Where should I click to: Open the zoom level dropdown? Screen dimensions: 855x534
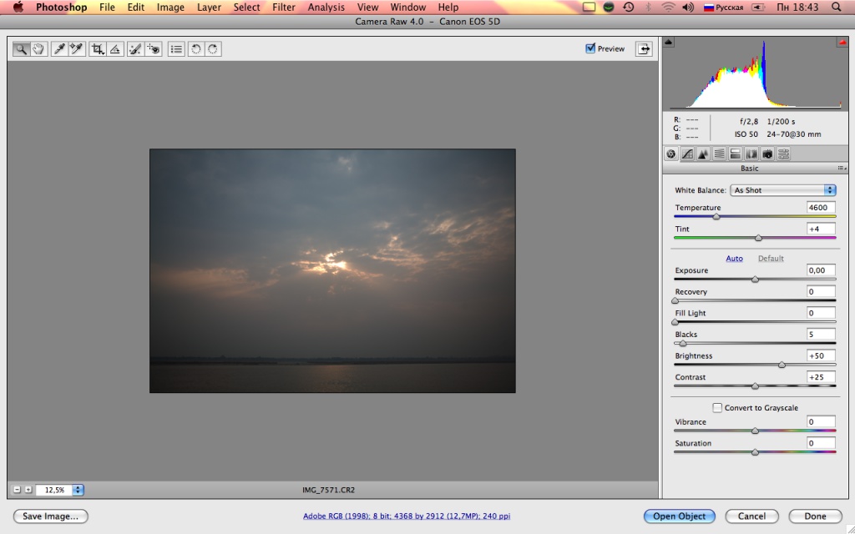coord(78,491)
